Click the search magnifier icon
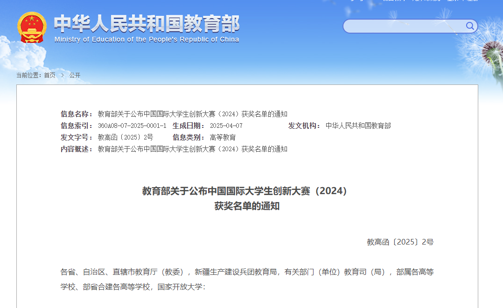The width and height of the screenshot is (503, 308). (469, 26)
